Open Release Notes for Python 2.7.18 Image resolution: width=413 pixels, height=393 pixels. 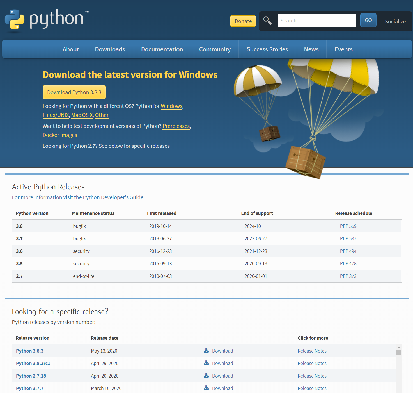[x=312, y=376]
